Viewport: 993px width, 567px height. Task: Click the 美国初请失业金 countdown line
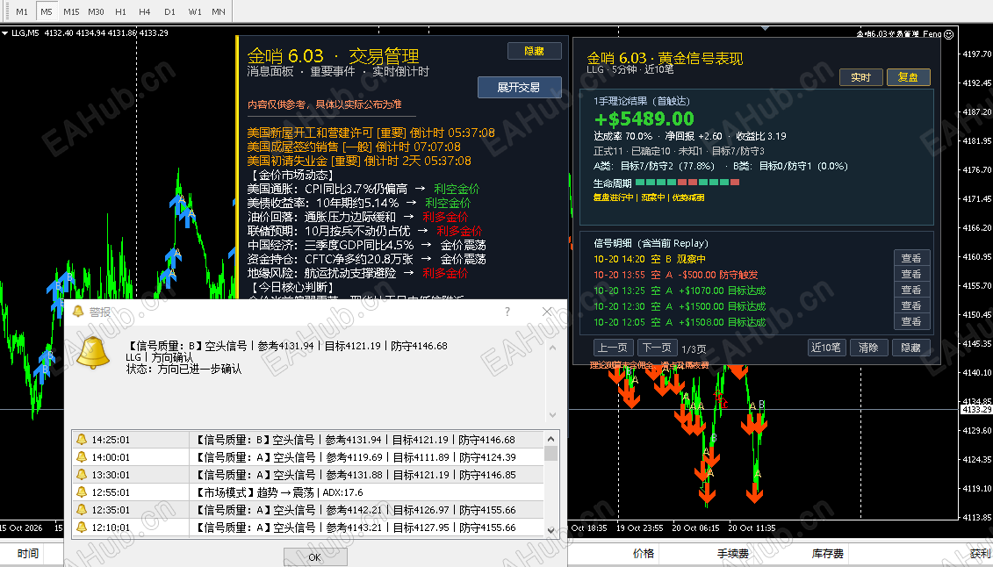coord(359,161)
